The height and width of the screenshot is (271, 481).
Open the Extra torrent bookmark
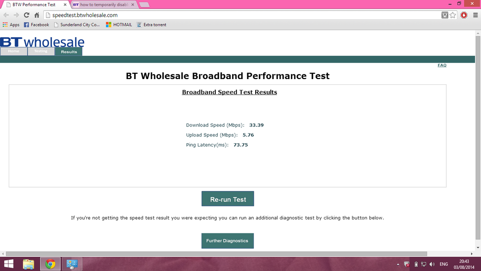(152, 25)
